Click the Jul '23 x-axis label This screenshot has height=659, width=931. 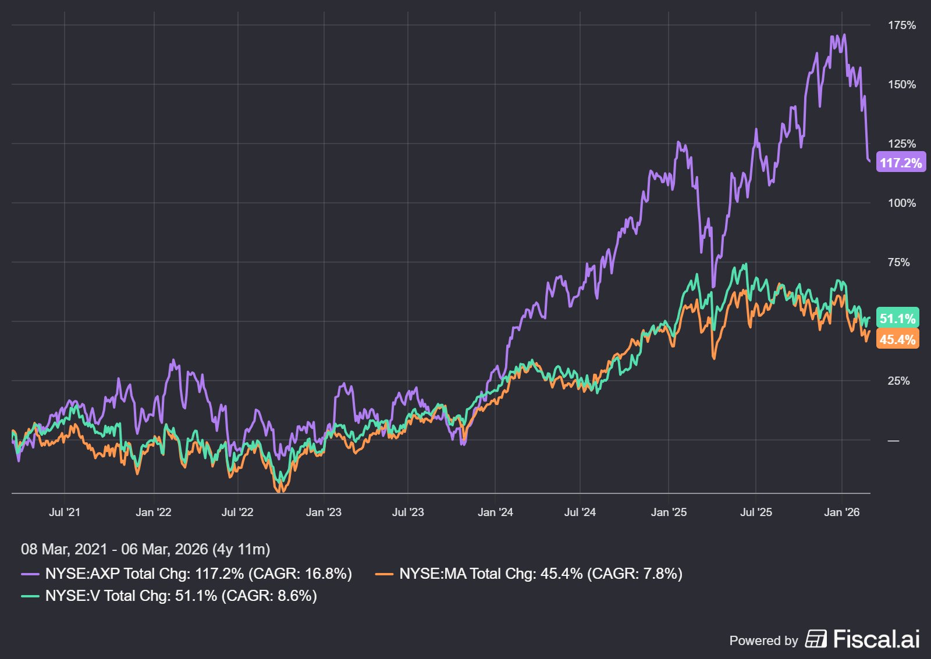408,513
